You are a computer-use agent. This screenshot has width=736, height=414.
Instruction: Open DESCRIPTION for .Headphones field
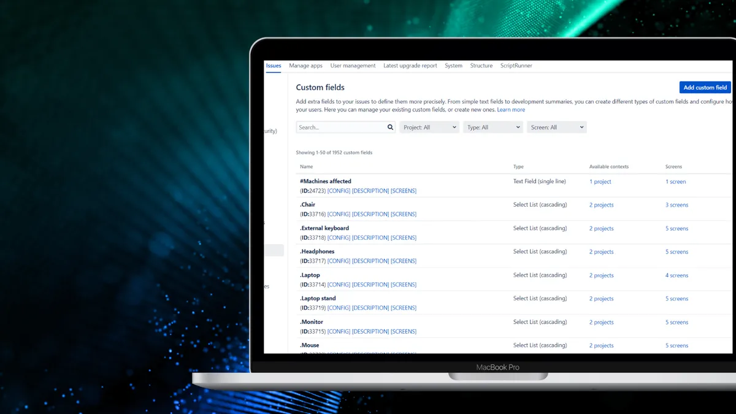pos(370,261)
